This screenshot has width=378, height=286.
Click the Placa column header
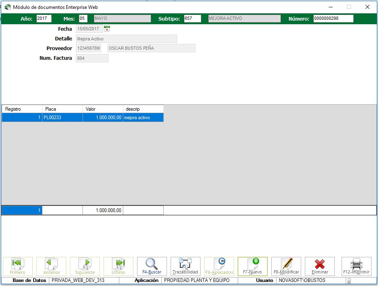coord(62,109)
